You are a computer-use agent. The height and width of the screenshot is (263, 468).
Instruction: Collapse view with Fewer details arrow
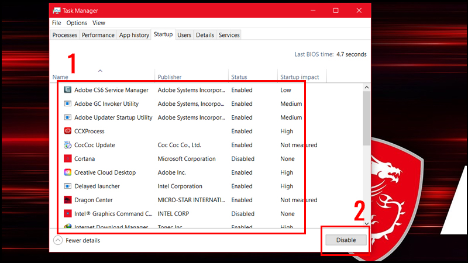(x=58, y=240)
